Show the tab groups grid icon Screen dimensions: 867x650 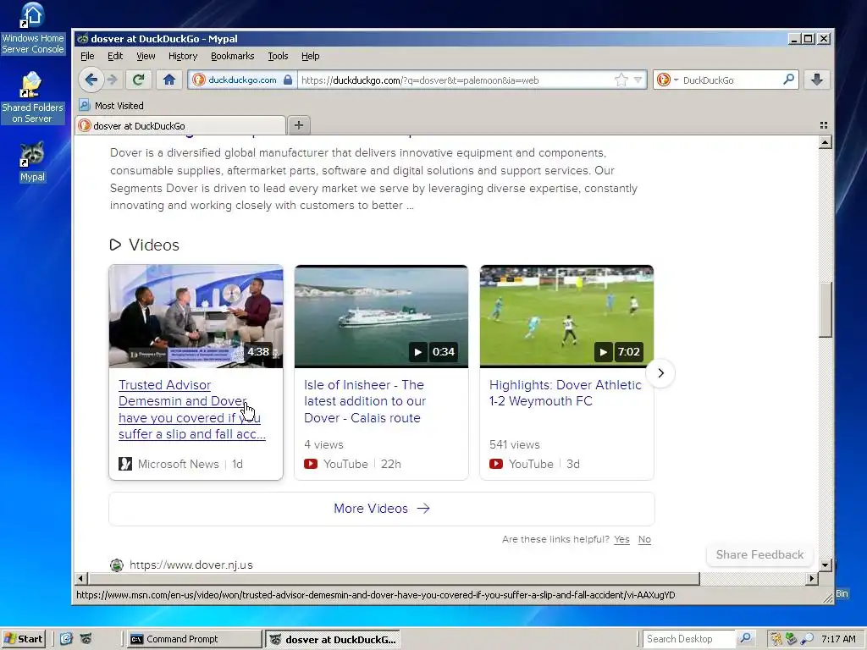[823, 125]
